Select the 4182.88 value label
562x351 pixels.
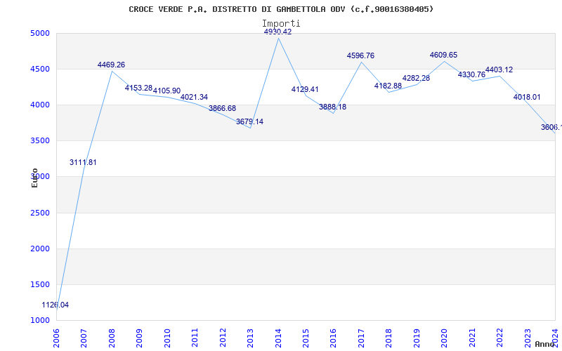(388, 86)
